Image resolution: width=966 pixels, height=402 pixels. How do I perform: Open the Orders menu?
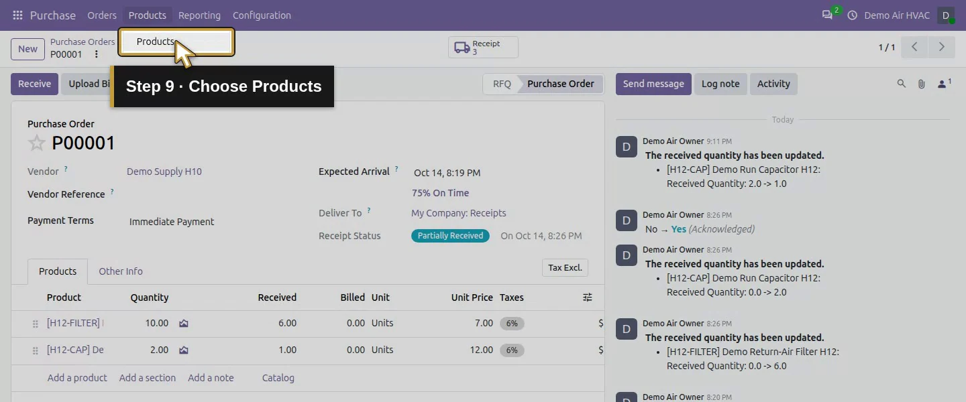click(102, 15)
